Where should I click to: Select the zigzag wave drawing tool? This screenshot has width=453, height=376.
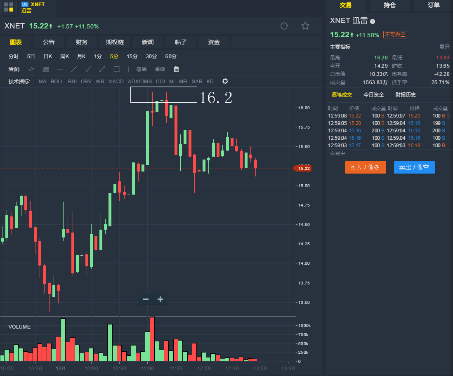(x=31, y=69)
